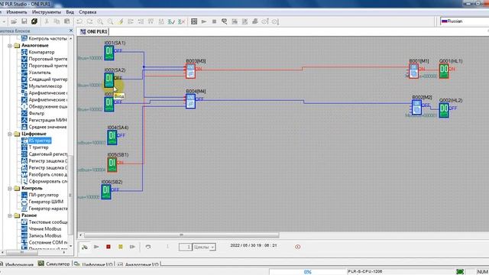
Task: Open the Инструменты menu
Action: [47, 12]
